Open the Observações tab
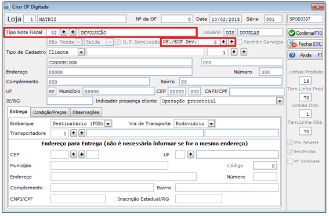329x216 pixels. tap(86, 112)
